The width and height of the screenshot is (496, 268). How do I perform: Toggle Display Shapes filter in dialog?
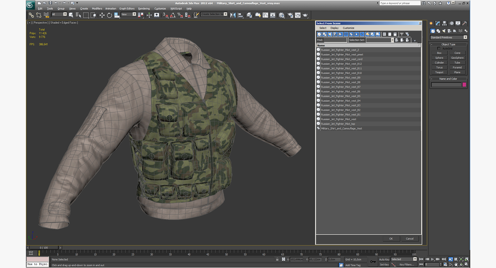coord(325,34)
